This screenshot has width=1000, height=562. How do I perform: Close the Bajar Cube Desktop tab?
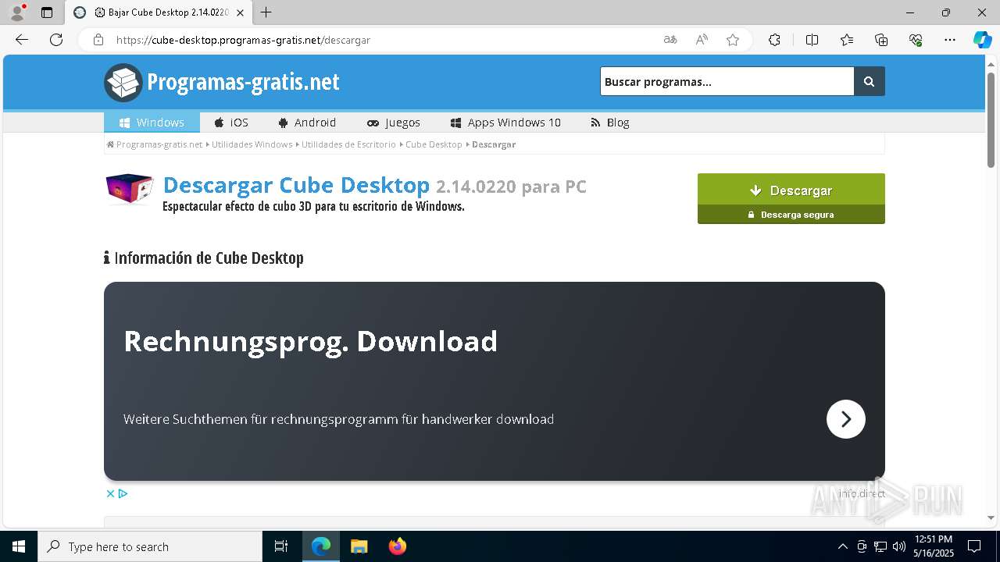(x=240, y=12)
